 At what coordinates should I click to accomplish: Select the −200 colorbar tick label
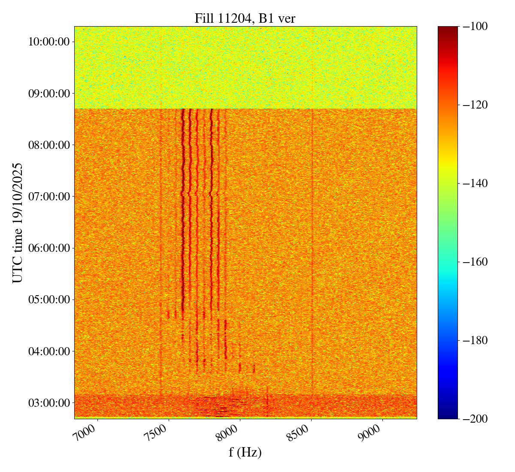[475, 419]
